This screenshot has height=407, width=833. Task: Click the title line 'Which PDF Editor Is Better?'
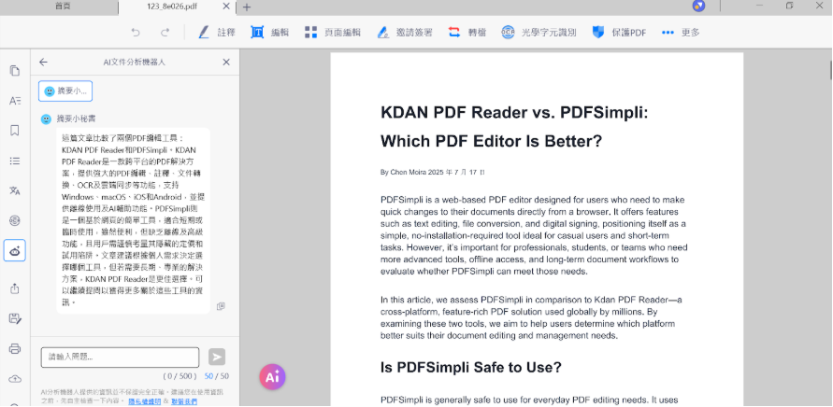[492, 141]
